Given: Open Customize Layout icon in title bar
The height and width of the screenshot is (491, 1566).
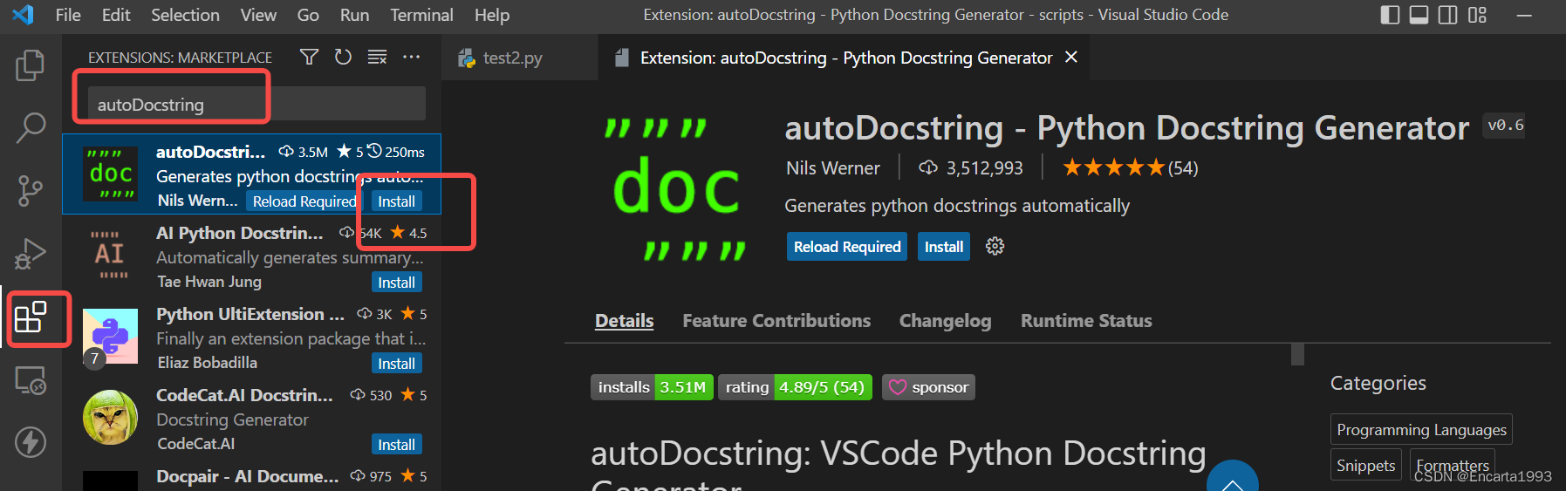Looking at the screenshot, I should (x=1477, y=15).
